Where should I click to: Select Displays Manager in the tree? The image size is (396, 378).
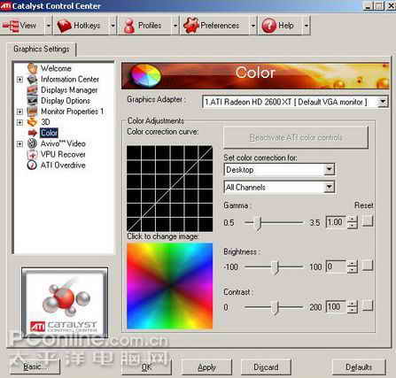[x=69, y=90]
